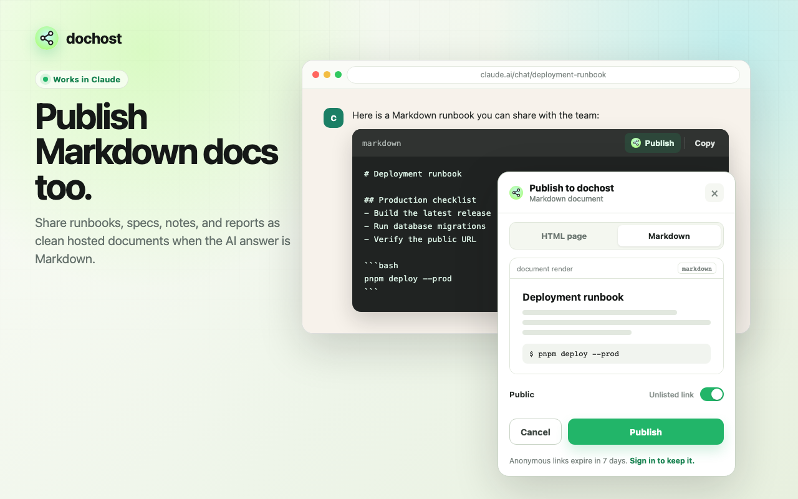The width and height of the screenshot is (798, 499).
Task: Switch to the HTML page tab
Action: 564,236
